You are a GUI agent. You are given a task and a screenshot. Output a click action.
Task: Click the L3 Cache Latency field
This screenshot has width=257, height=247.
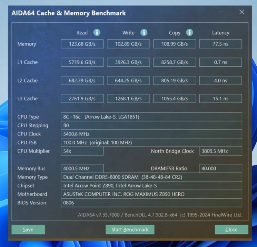point(220,99)
